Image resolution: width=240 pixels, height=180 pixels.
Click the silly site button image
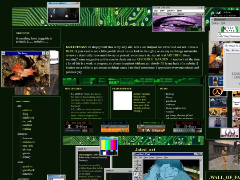click(x=229, y=29)
